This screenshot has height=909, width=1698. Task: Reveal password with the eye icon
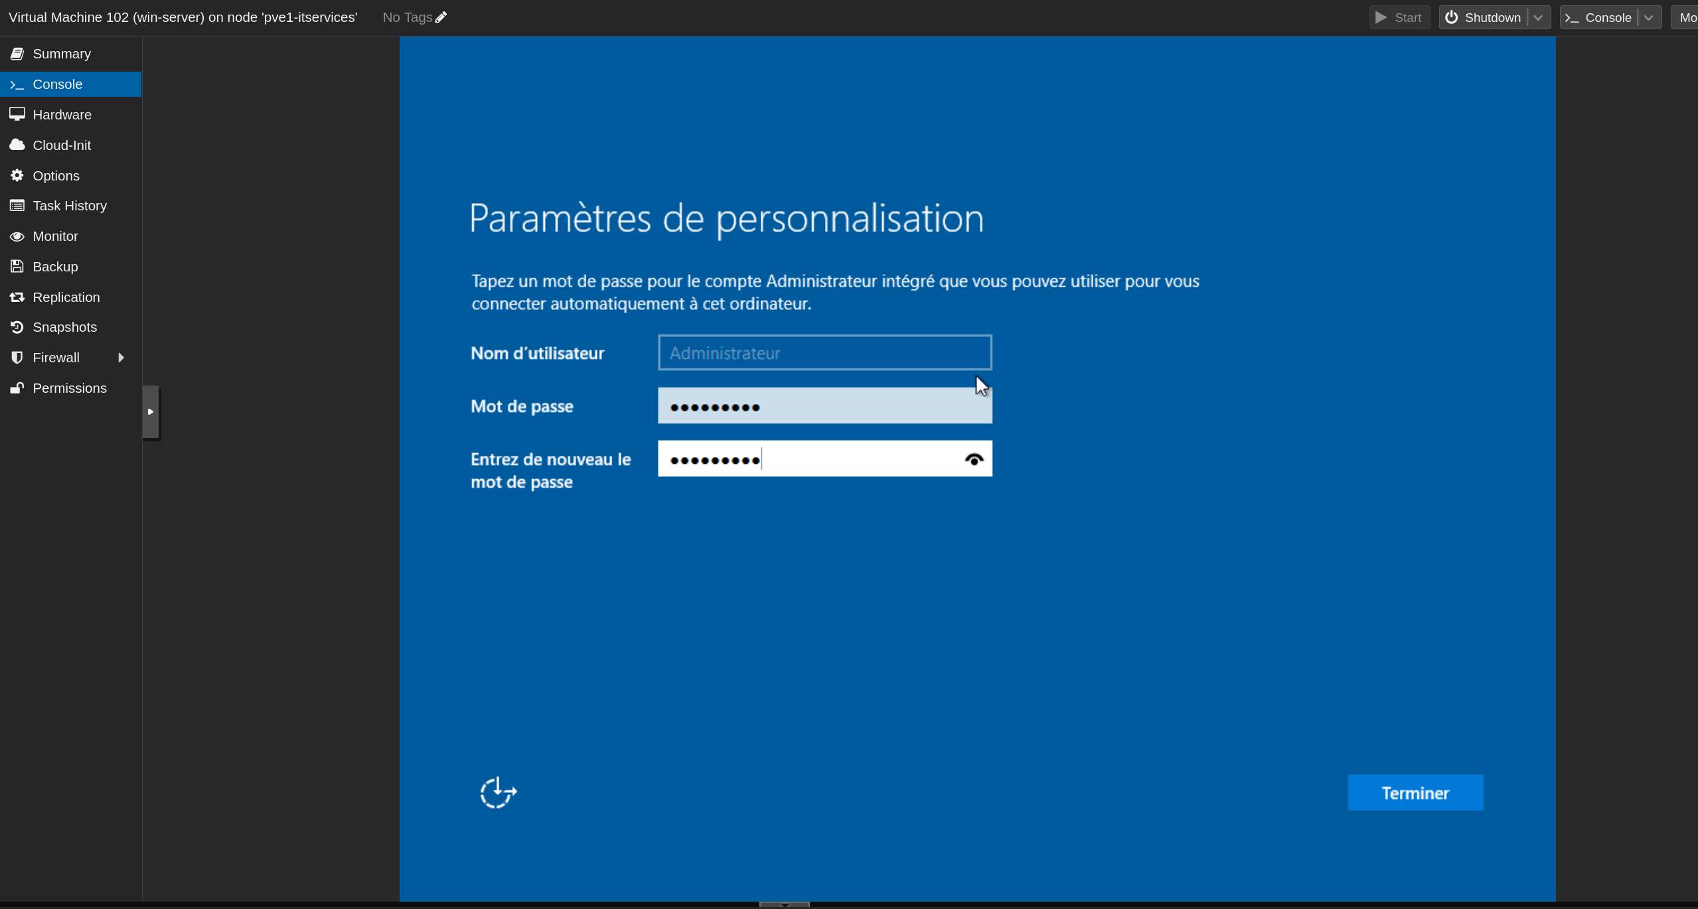pyautogui.click(x=974, y=459)
